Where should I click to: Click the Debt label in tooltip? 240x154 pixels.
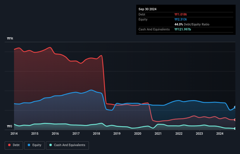(142, 14)
